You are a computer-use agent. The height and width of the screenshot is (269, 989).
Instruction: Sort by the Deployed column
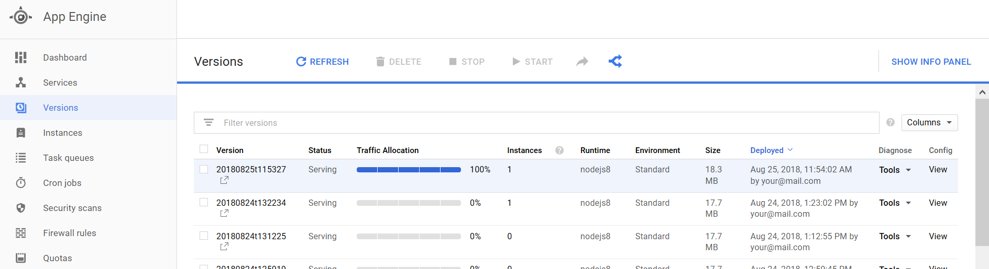pos(771,150)
